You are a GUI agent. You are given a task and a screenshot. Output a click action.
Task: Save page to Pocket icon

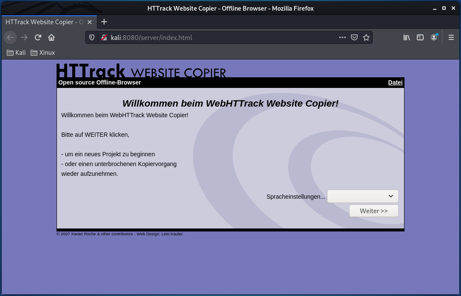[x=354, y=37]
